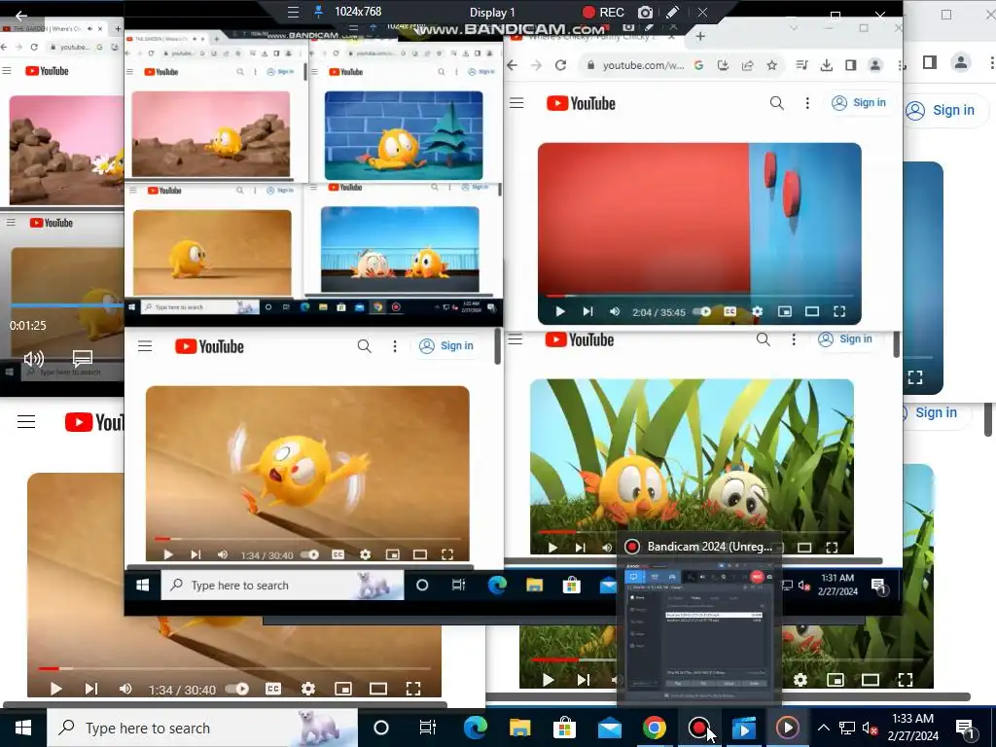
Task: Show hidden tray icons on bottom taskbar
Action: pos(823,728)
